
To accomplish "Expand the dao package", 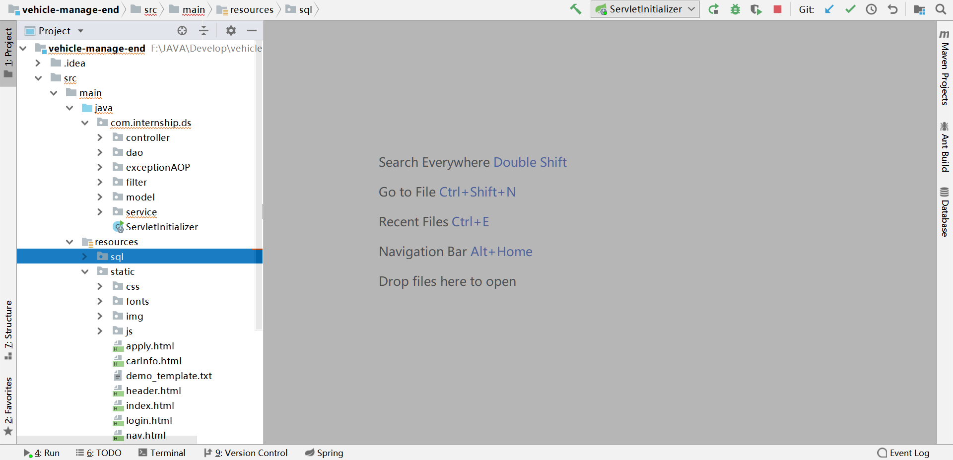I will [100, 152].
